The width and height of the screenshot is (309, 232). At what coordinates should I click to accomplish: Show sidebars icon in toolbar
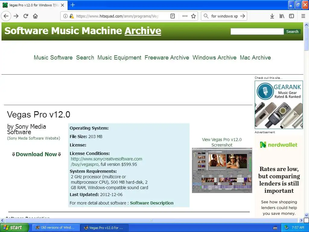(291, 16)
